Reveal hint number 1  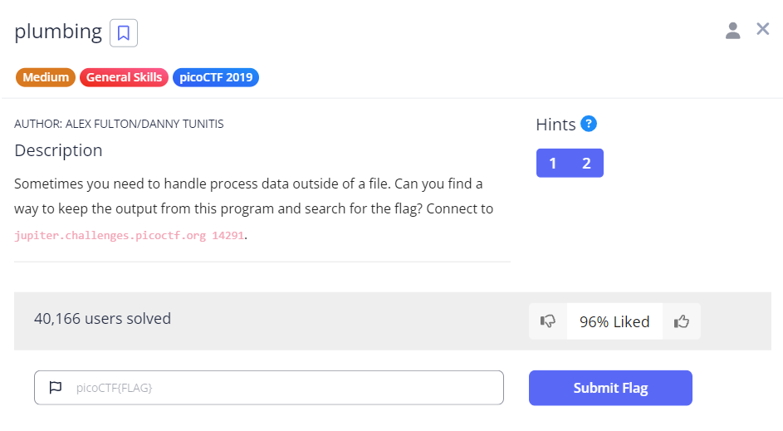553,163
